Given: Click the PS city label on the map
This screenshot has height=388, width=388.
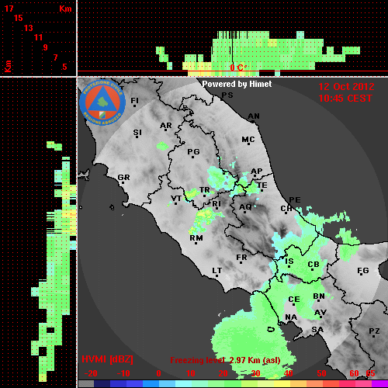Looking at the screenshot, I should pos(227,95).
